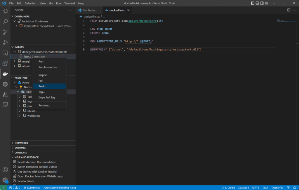Open the Accounts icon
The height and width of the screenshot is (190, 299).
tap(5, 170)
